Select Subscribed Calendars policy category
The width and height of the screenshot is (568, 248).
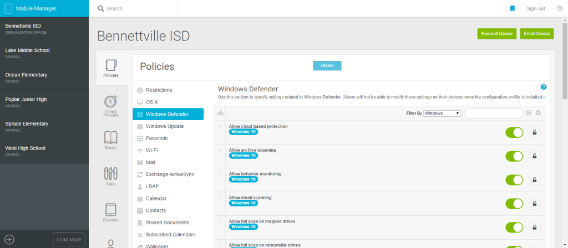click(168, 235)
